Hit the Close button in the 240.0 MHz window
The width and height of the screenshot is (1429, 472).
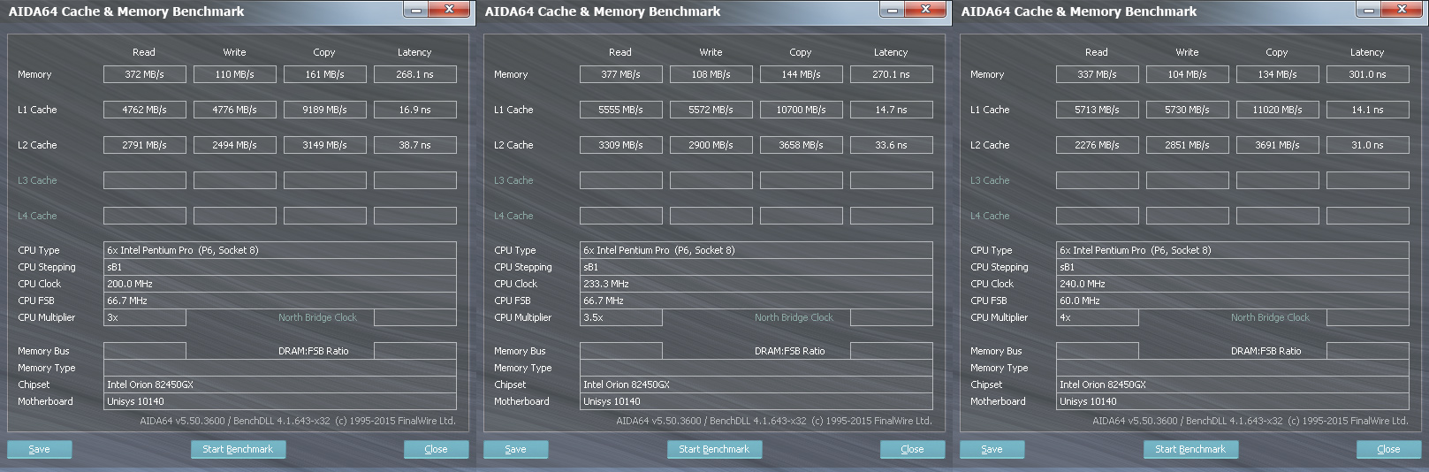[x=1388, y=449]
